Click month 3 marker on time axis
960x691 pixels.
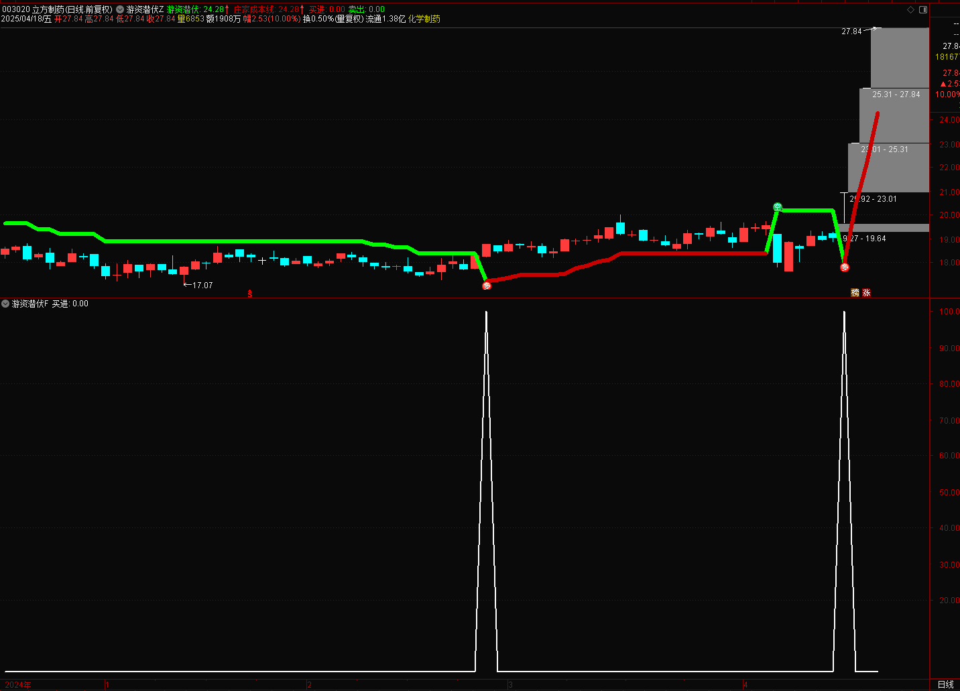[x=510, y=684]
